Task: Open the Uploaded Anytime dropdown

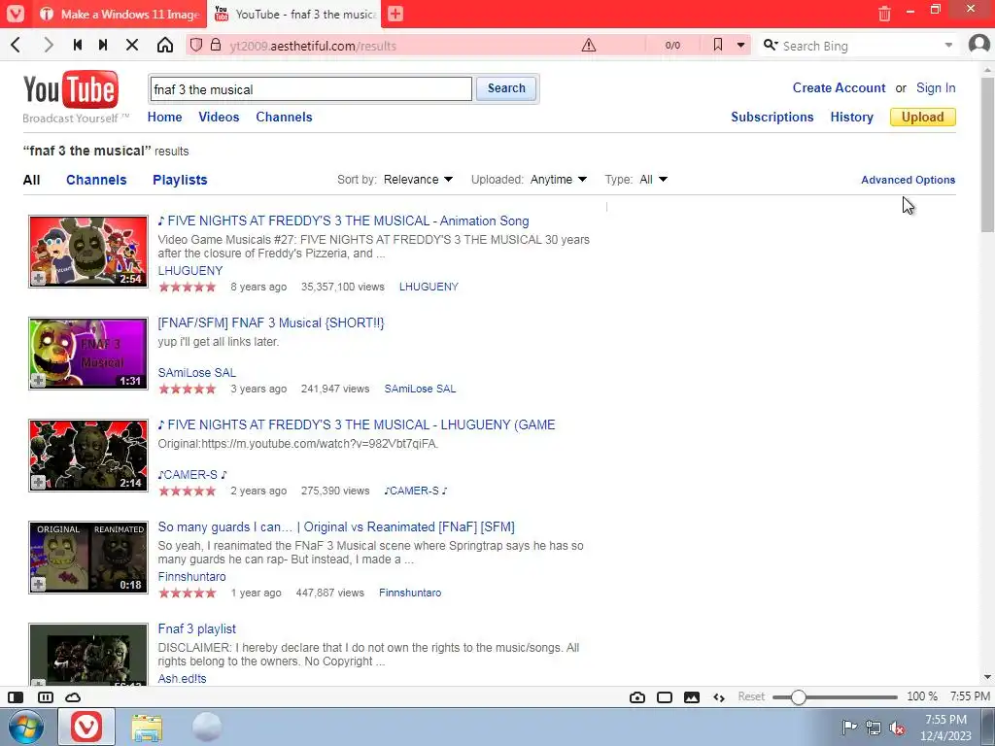Action: point(559,180)
